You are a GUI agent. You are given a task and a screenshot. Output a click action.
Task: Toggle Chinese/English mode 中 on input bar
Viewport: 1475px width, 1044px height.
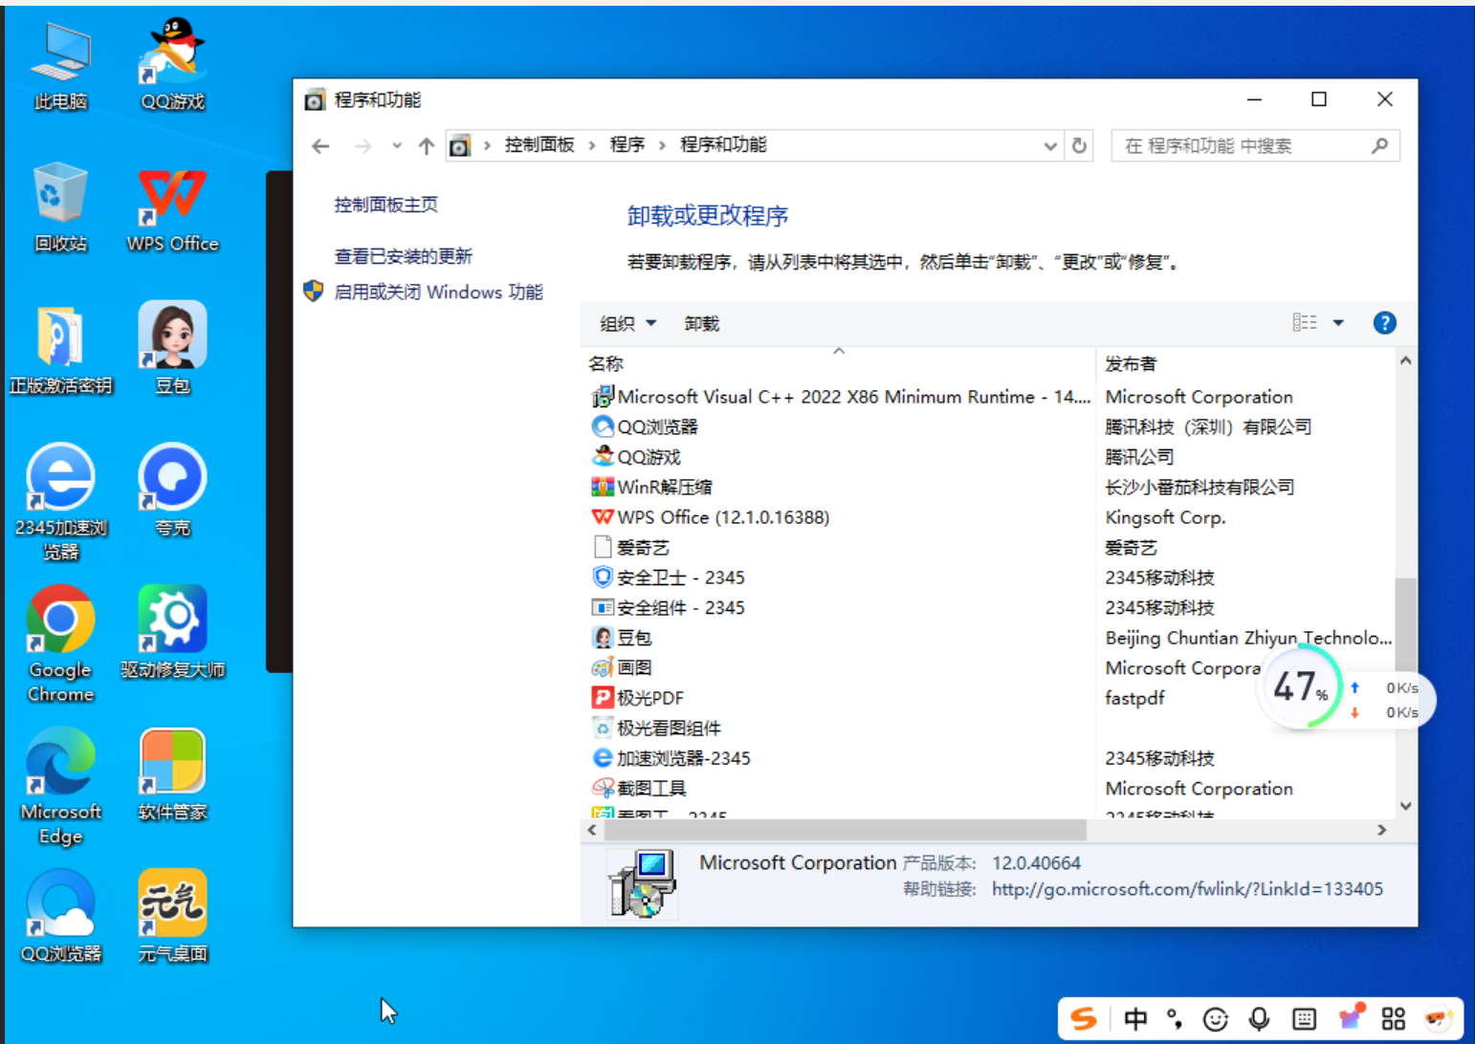click(x=1135, y=1019)
